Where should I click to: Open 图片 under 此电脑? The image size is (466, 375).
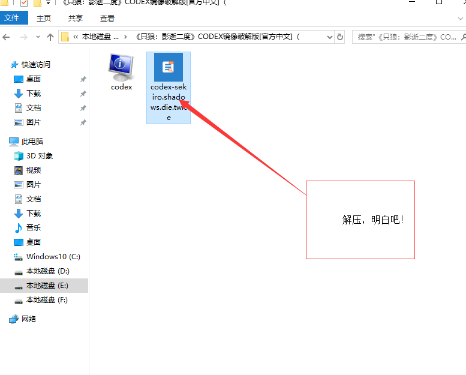pyautogui.click(x=34, y=185)
